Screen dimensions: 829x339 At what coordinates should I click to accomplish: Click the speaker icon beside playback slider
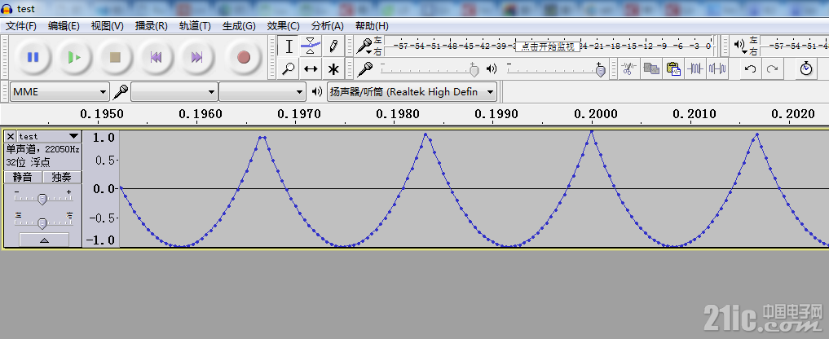click(492, 68)
